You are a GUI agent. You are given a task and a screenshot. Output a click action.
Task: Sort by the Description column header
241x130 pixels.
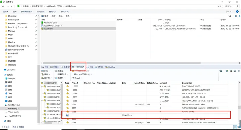point(187,83)
